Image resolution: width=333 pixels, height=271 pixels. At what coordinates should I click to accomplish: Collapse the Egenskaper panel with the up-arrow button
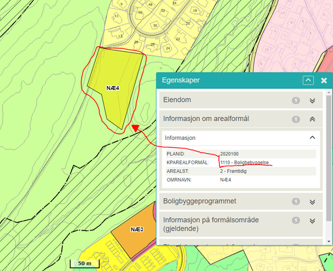[308, 80]
